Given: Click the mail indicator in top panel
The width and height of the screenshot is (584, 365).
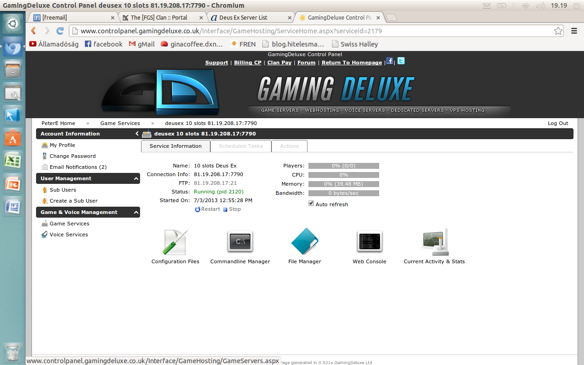Looking at the screenshot, I should 487,6.
